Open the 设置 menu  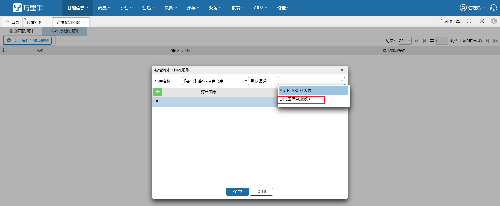(x=283, y=8)
